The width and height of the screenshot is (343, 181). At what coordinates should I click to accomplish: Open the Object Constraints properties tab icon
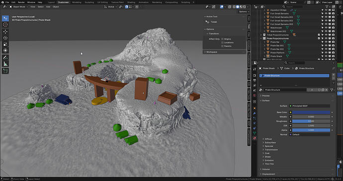[x=255, y=128]
